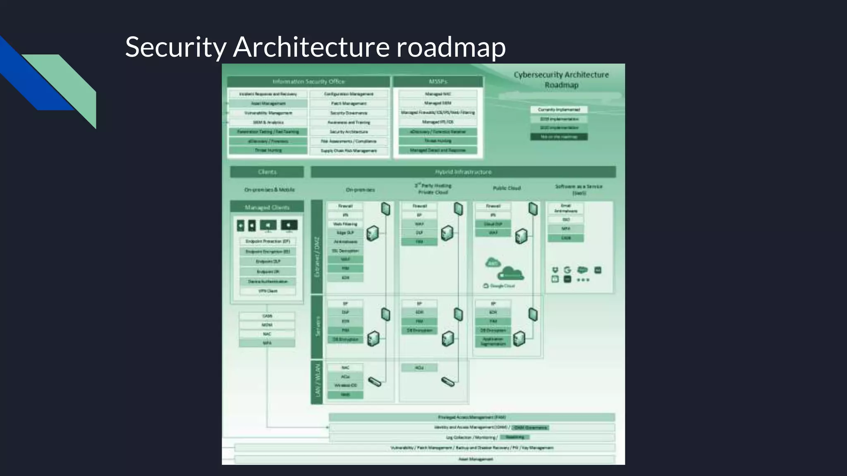847x476 pixels.
Task: Click the first phone icon under Managed Clients
Action: [x=241, y=226]
